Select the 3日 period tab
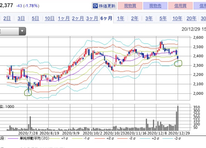The width and height of the screenshot is (206, 148). [21, 18]
